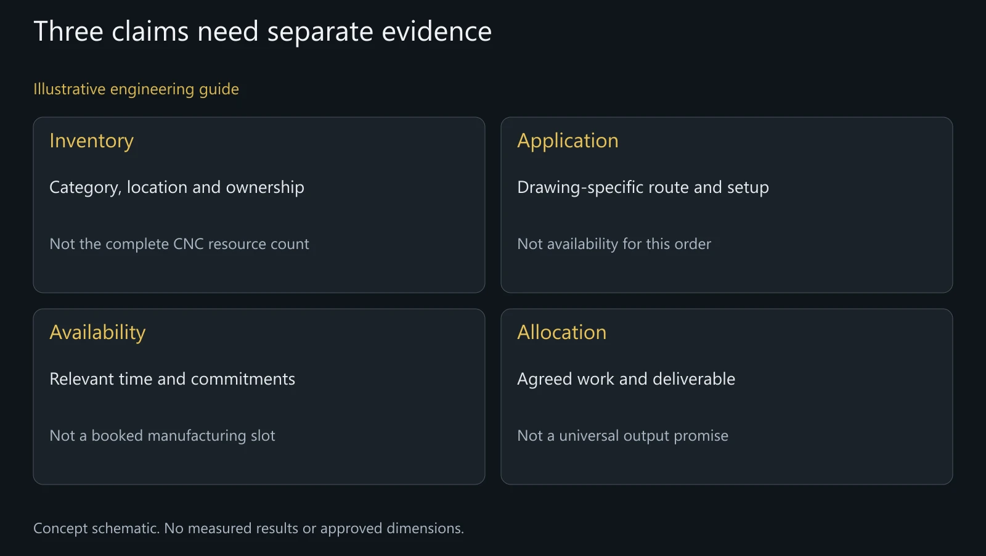Click Not the complete CNC resource count

coord(179,244)
